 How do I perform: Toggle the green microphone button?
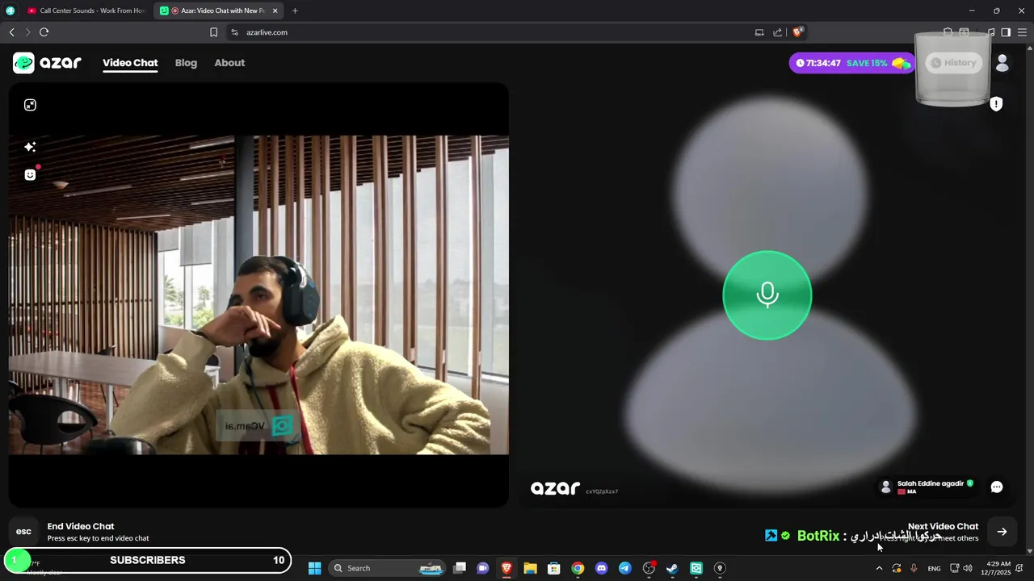point(767,295)
